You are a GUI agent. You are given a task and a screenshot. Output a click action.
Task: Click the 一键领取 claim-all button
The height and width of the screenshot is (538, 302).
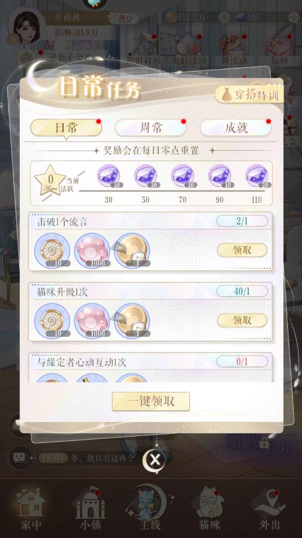coord(151,401)
